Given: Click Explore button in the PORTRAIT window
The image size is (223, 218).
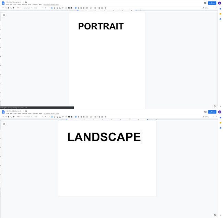Looking at the screenshot, I should (x=214, y=106).
